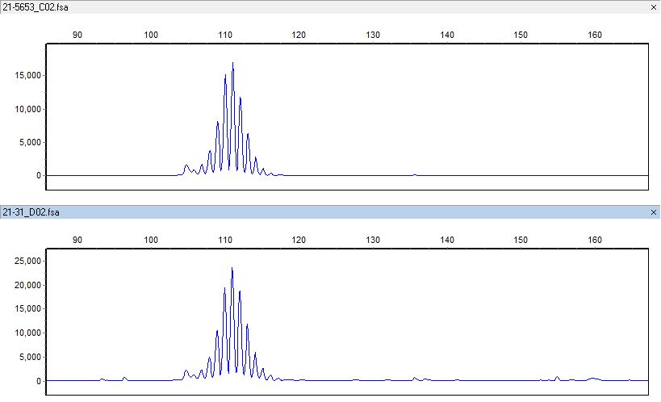This screenshot has height=402, width=661.
Task: Select the 21-5653_C02.fsa title bar
Action: click(323, 7)
